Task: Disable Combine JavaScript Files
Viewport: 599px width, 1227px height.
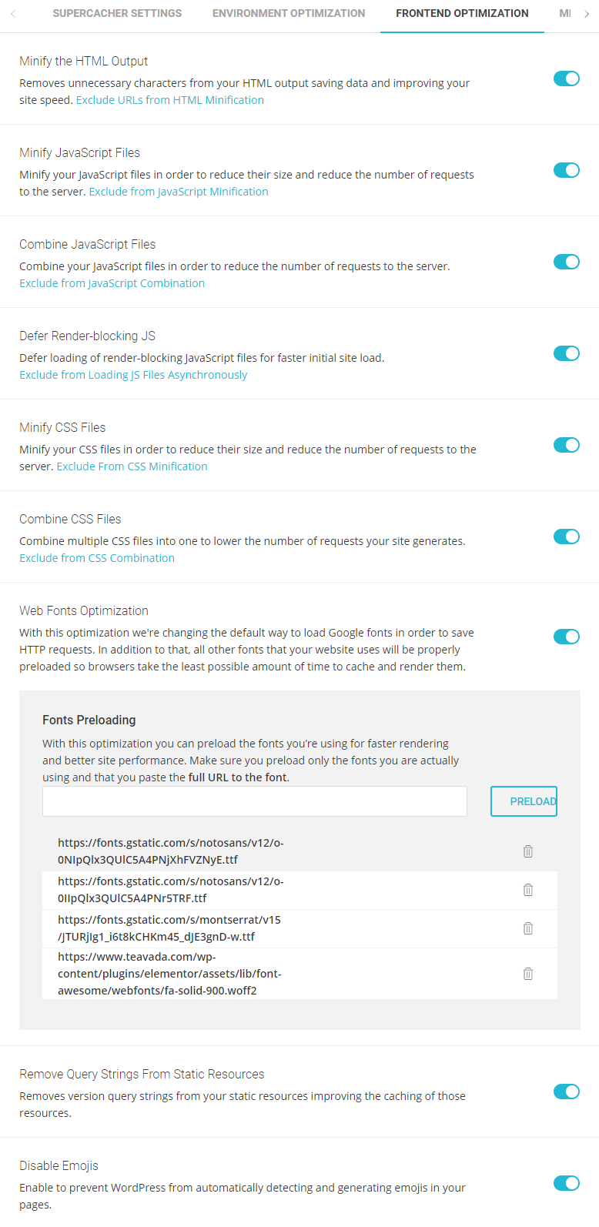Action: point(566,262)
